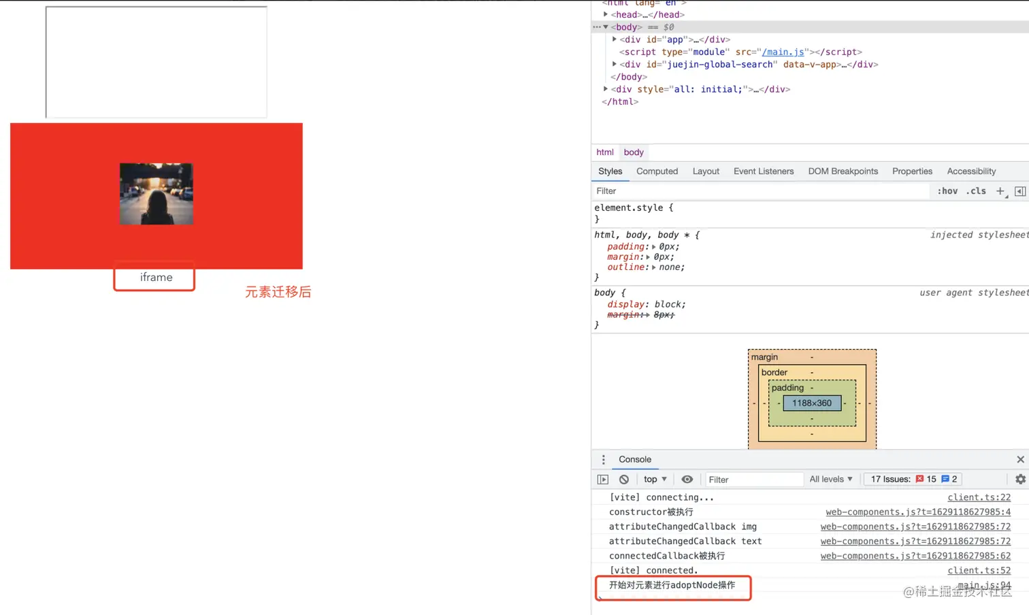Click the margin region label in box model
Viewport: 1029px width, 615px height.
click(x=764, y=357)
